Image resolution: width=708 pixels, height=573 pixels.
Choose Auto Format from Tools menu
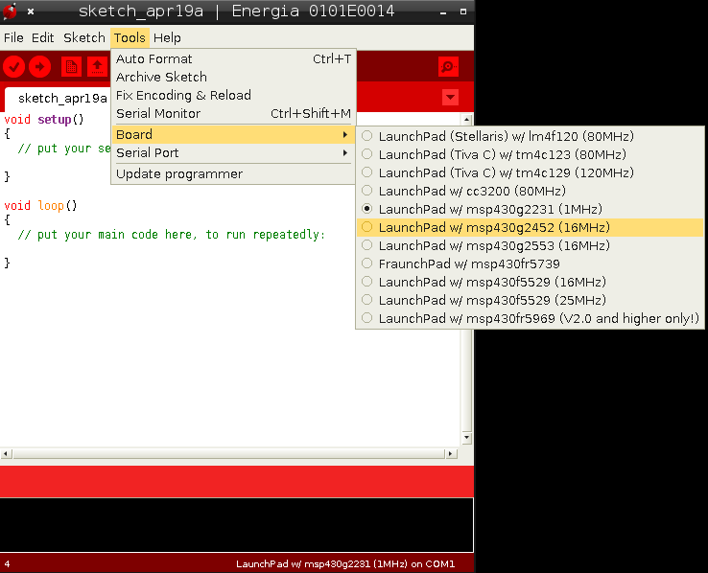(233, 59)
